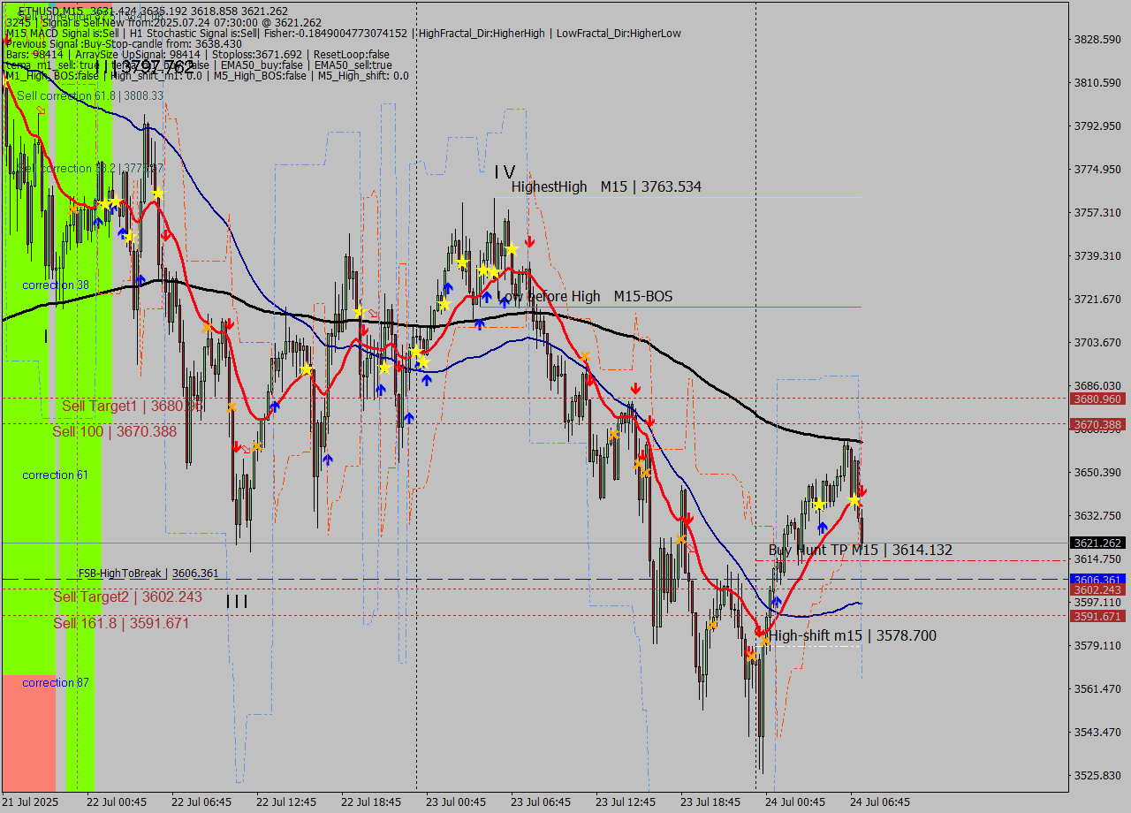1131x813 pixels.
Task: Click the red sell arrow beneath the HighestHigh label
Action: point(529,242)
